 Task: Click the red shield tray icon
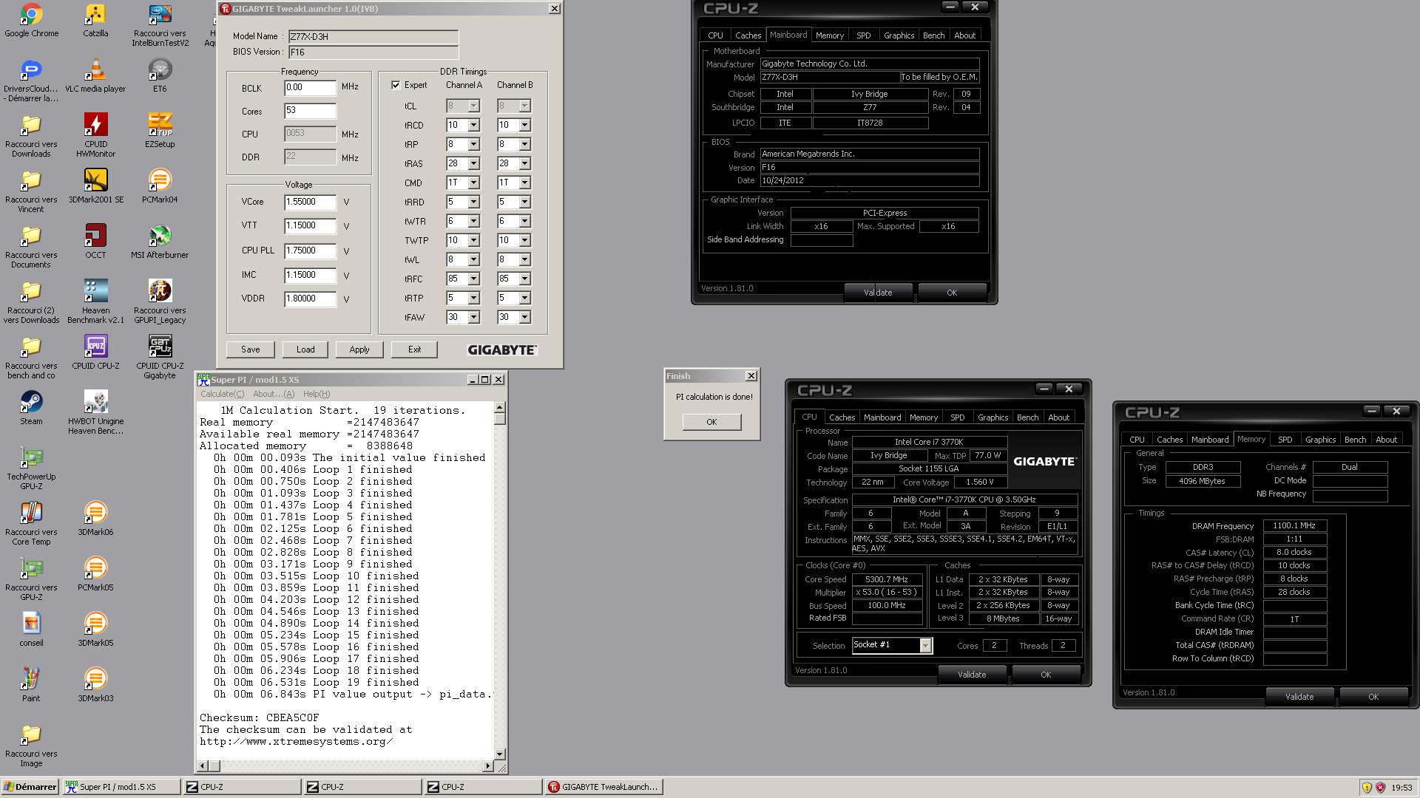click(x=1380, y=788)
